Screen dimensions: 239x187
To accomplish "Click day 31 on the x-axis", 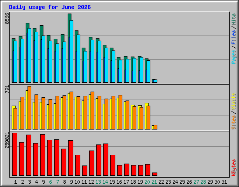I will coord(224,182).
